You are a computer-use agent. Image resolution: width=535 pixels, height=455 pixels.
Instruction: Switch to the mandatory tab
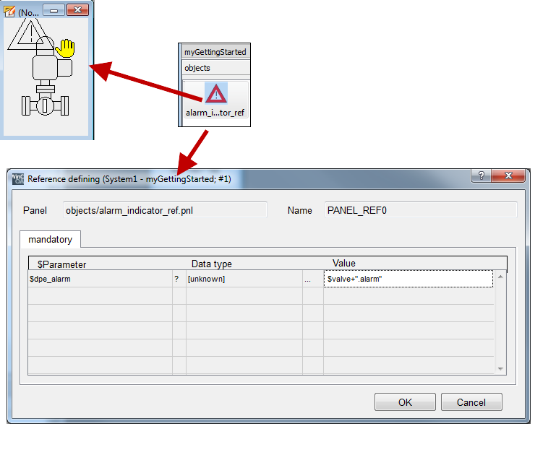coord(51,239)
